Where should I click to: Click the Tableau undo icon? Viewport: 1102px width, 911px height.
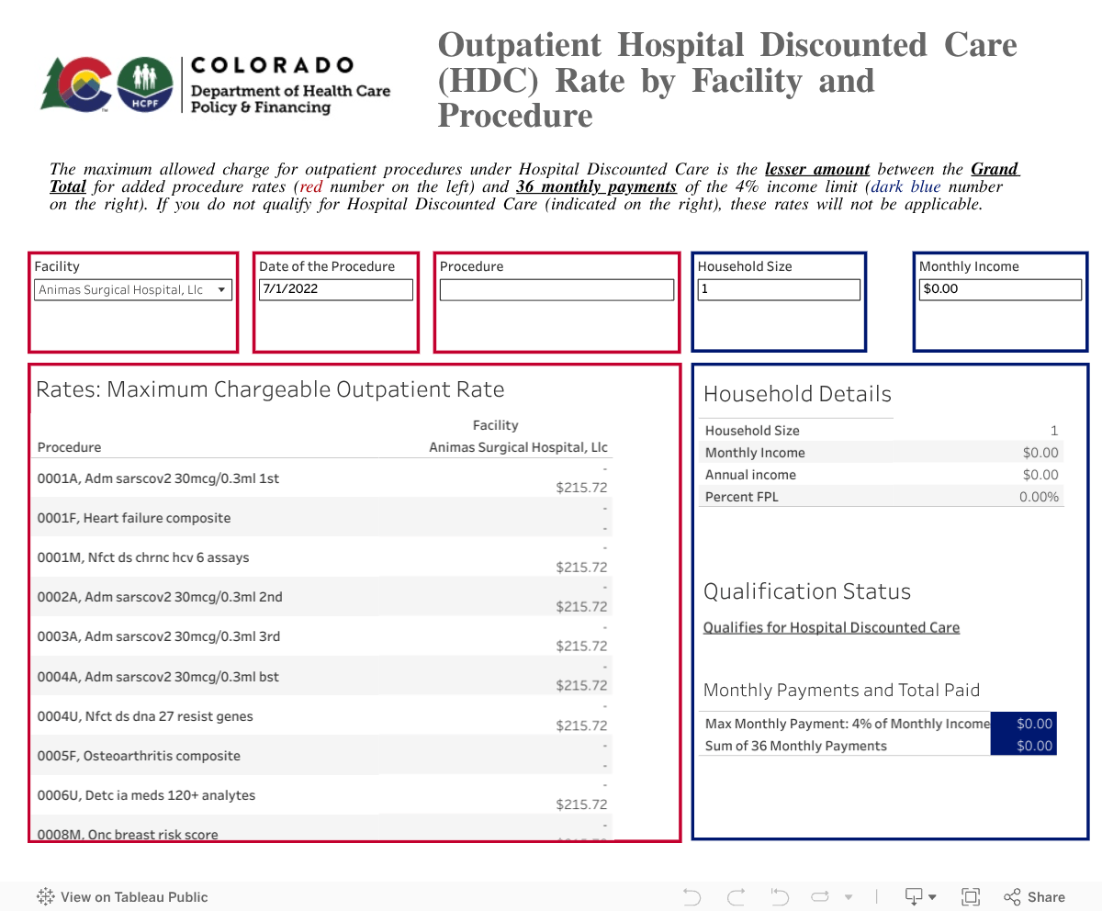692,897
